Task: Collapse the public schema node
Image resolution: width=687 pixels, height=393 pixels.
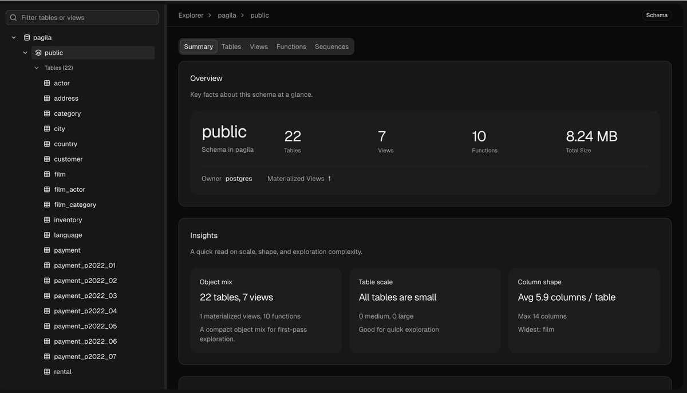Action: 25,53
